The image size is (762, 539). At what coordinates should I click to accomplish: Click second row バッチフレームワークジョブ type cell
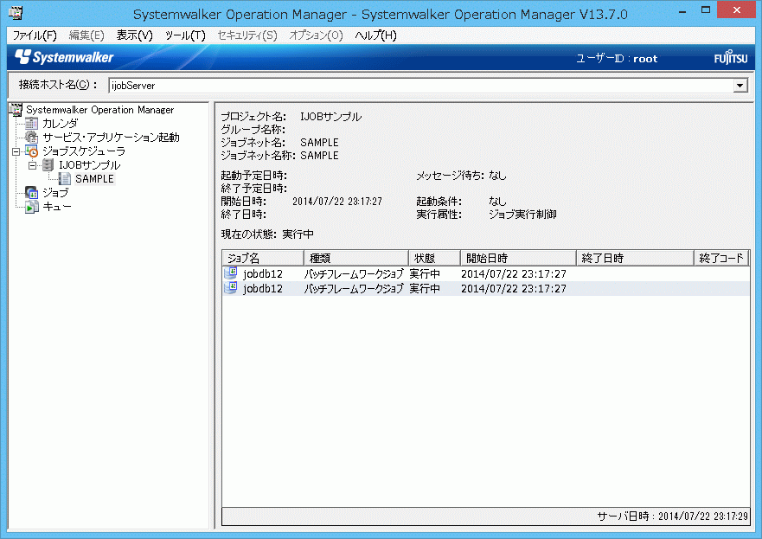pyautogui.click(x=355, y=289)
